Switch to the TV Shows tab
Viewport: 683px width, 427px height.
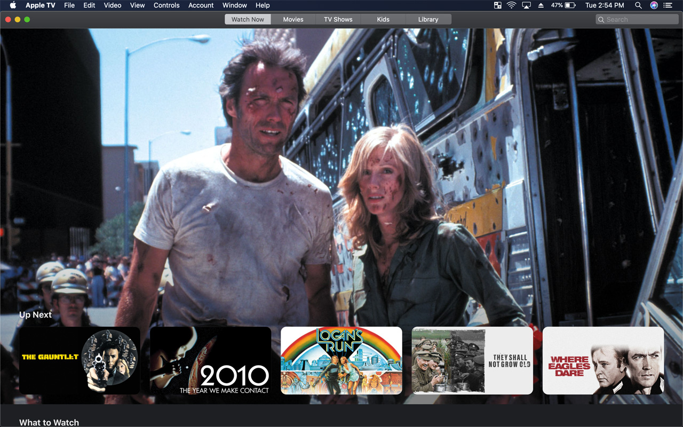[x=338, y=19]
